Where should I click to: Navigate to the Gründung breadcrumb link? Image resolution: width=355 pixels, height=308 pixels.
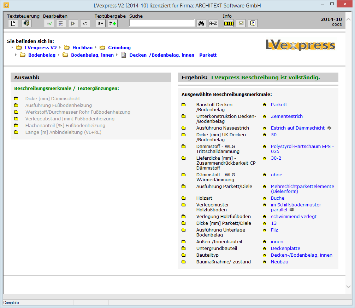119,48
